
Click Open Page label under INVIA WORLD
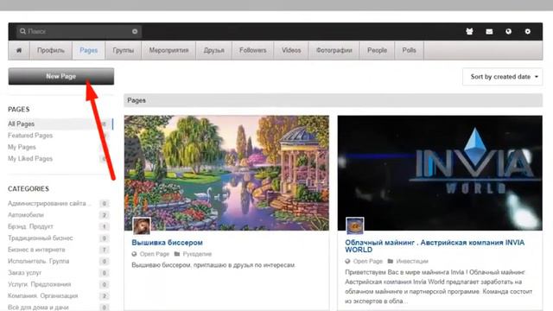click(368, 261)
